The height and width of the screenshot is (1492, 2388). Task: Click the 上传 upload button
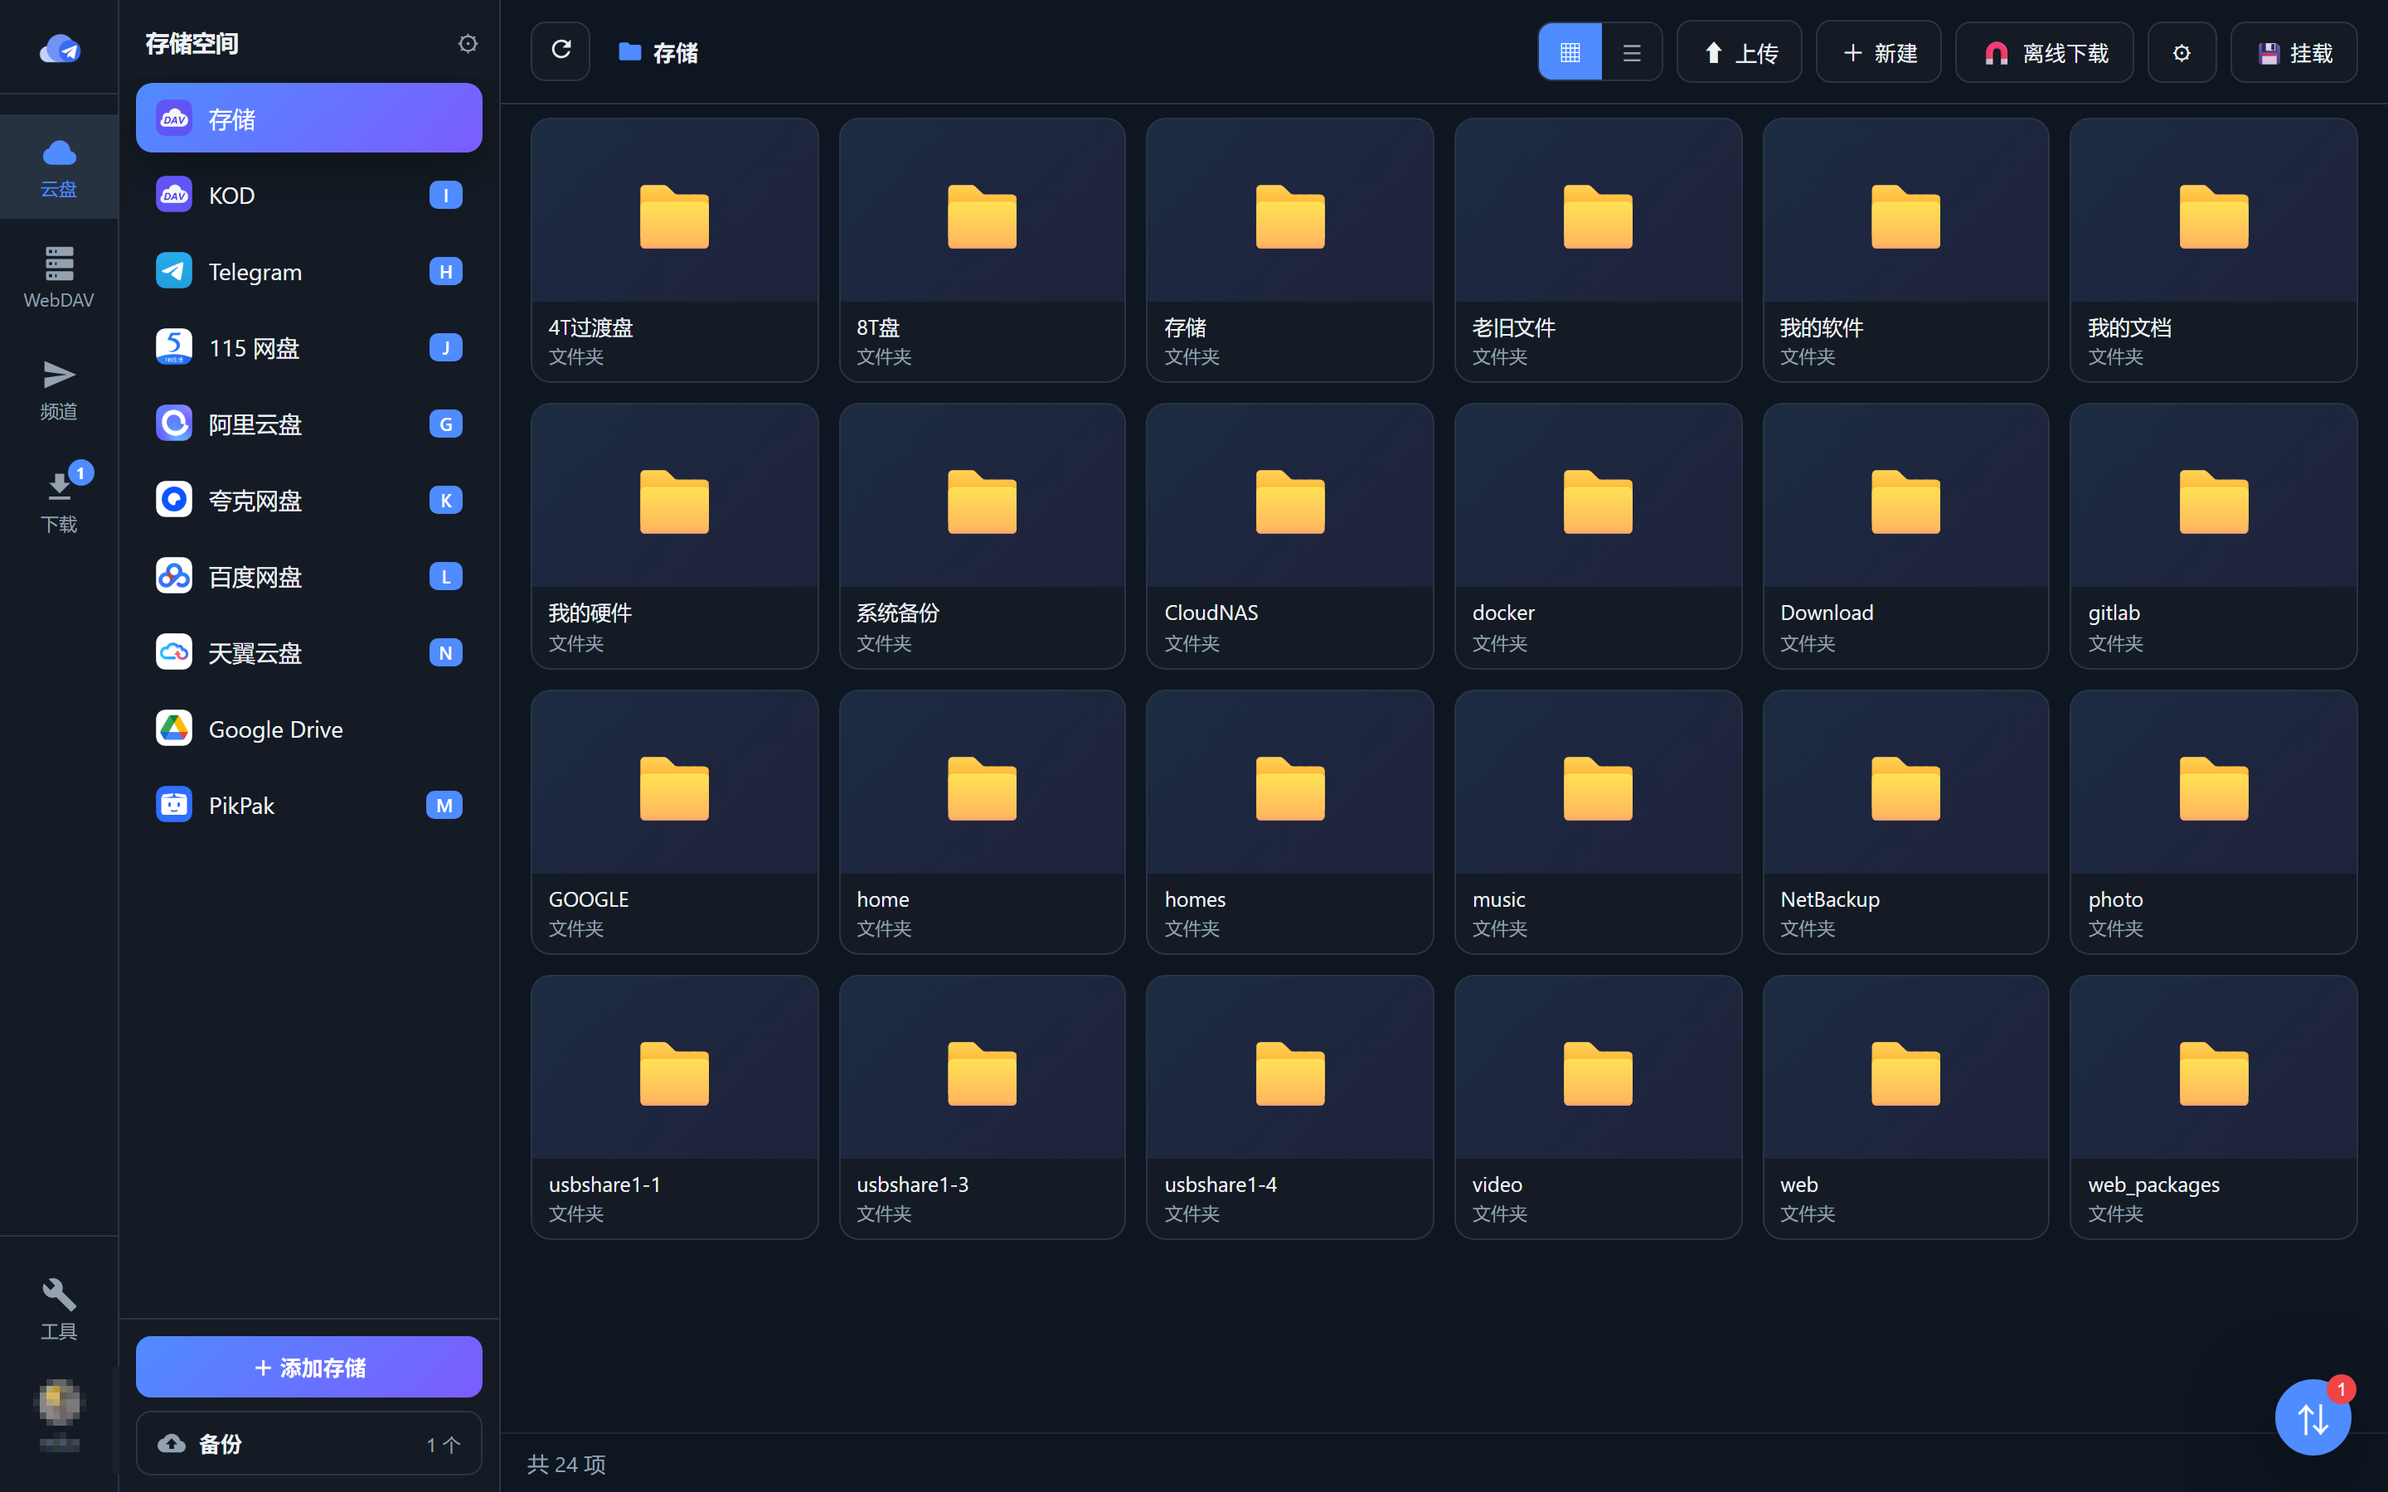tap(1739, 52)
